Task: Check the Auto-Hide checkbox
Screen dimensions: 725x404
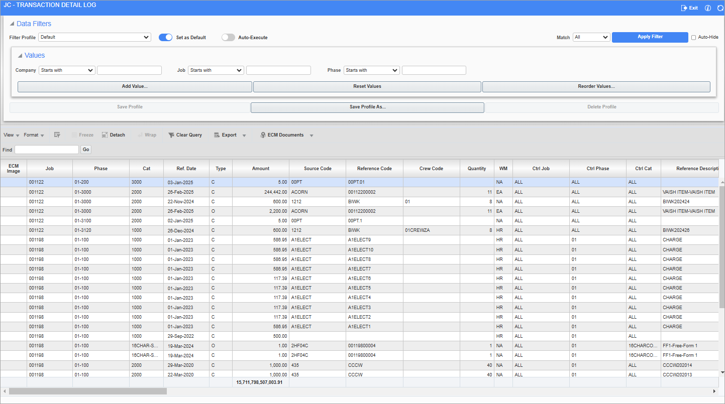Action: tap(695, 37)
